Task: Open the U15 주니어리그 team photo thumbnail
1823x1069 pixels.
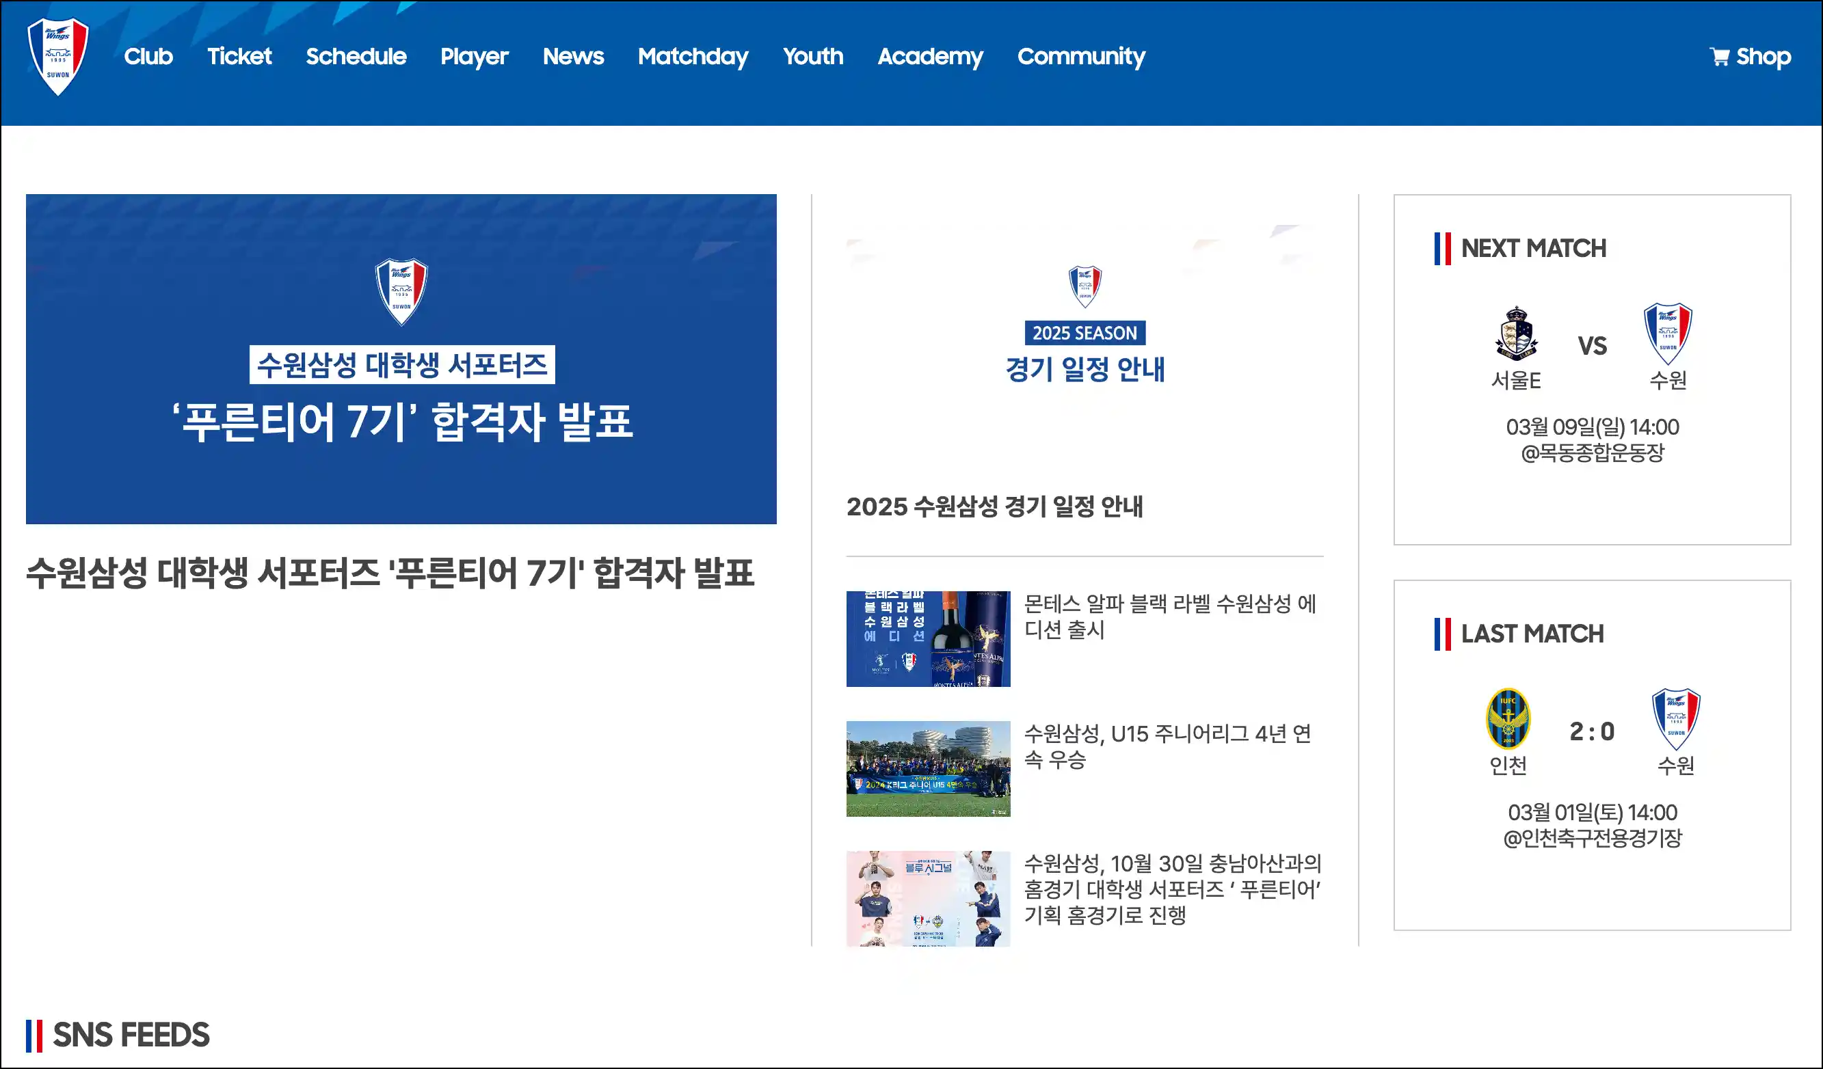Action: (x=928, y=768)
